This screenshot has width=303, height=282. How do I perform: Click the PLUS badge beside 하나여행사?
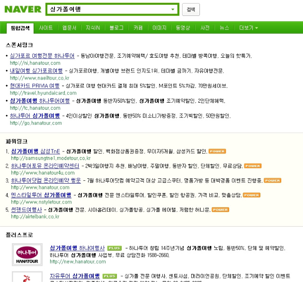115,248
